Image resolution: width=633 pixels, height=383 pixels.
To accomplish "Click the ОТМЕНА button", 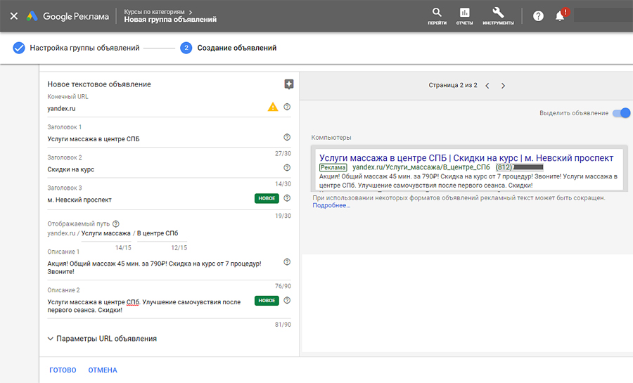I will coord(103,370).
